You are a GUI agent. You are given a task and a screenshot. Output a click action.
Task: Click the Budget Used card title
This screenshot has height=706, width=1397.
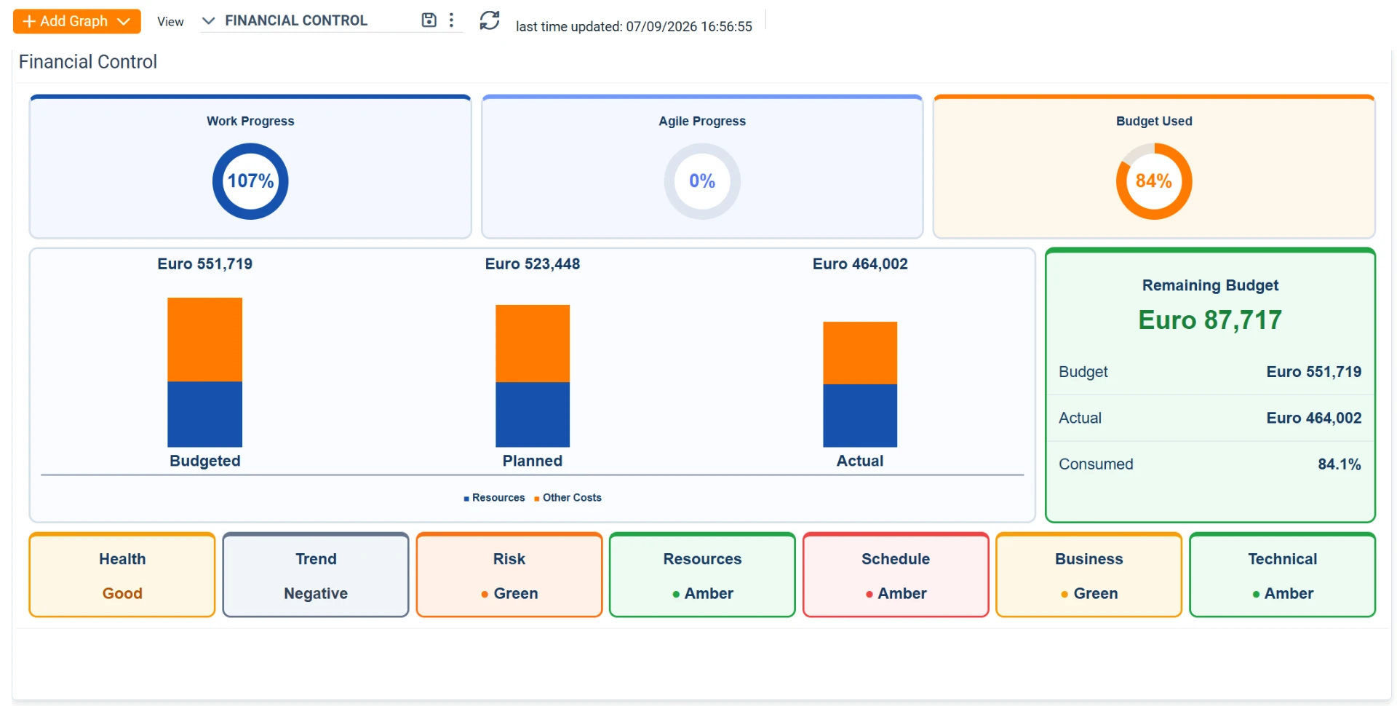pyautogui.click(x=1154, y=121)
